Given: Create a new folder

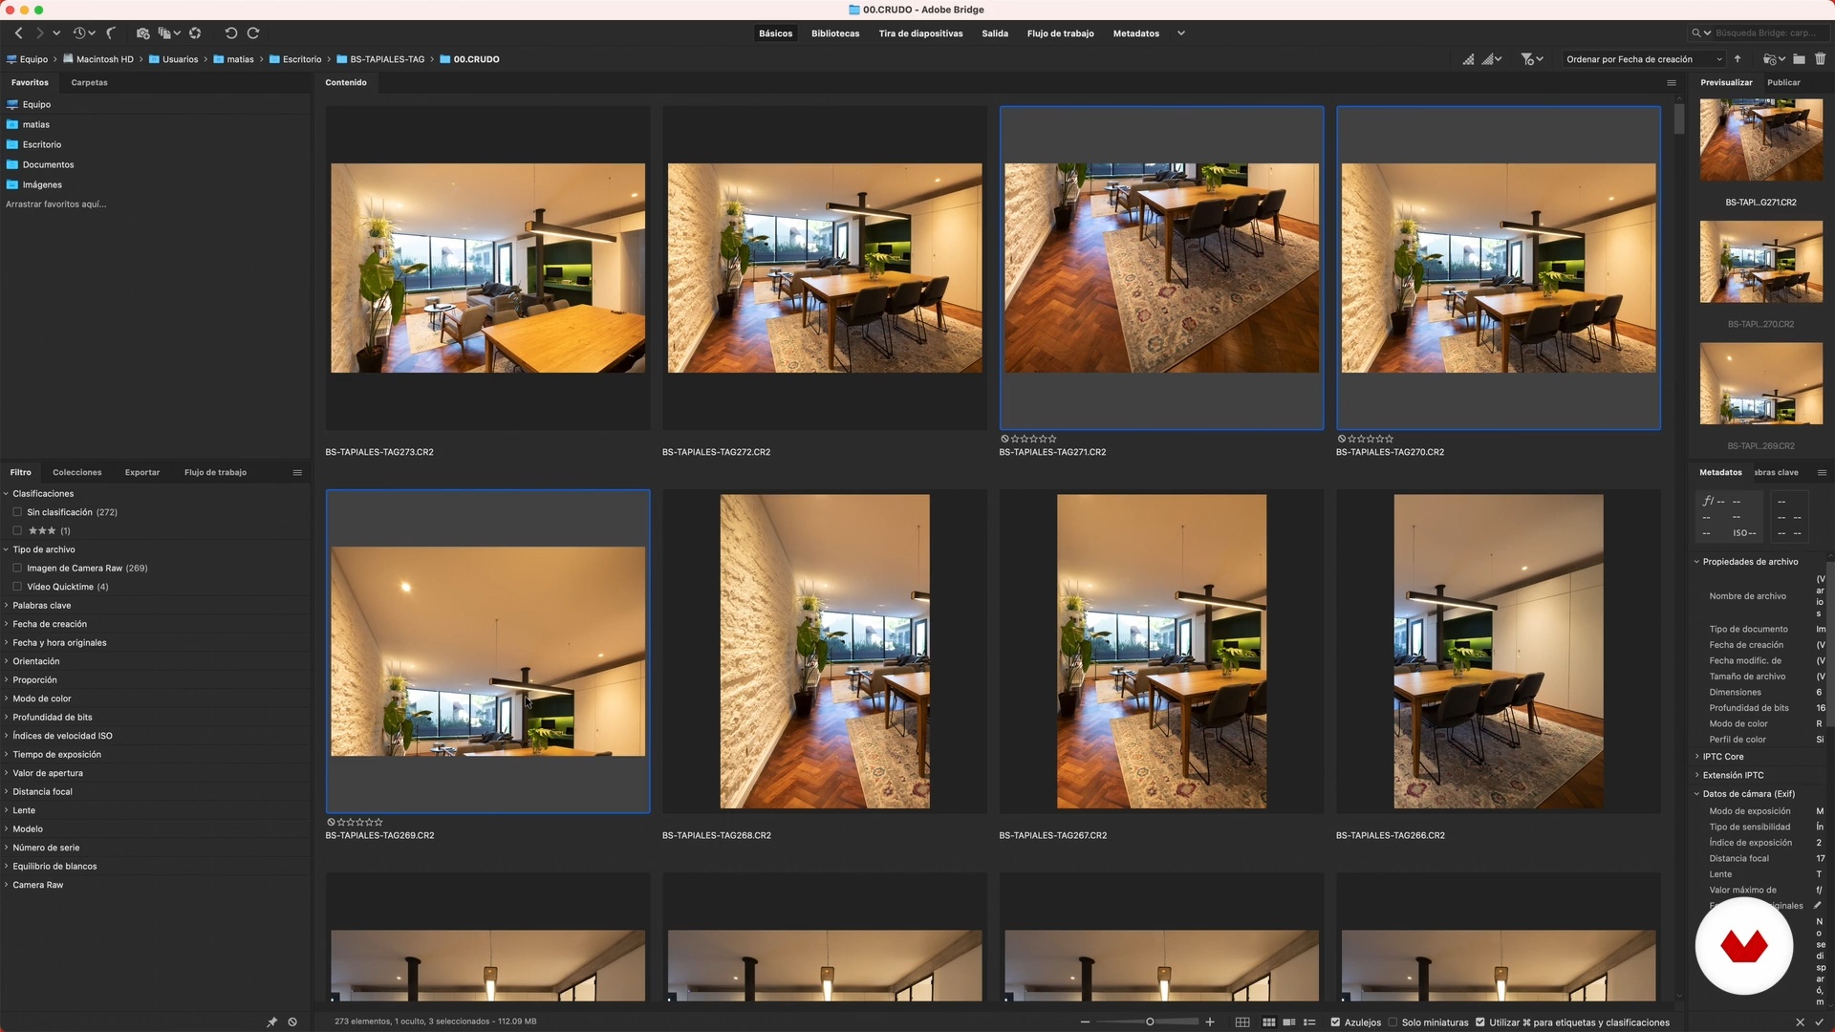Looking at the screenshot, I should [1799, 59].
